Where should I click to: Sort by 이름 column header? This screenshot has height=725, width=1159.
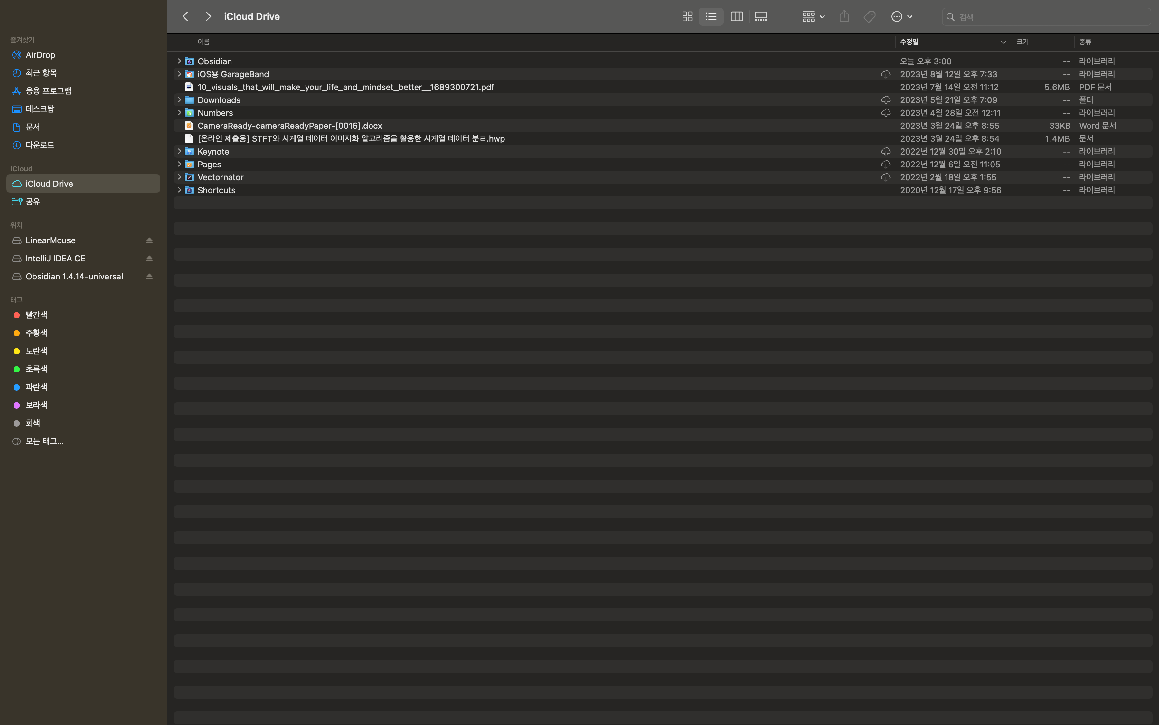point(204,42)
